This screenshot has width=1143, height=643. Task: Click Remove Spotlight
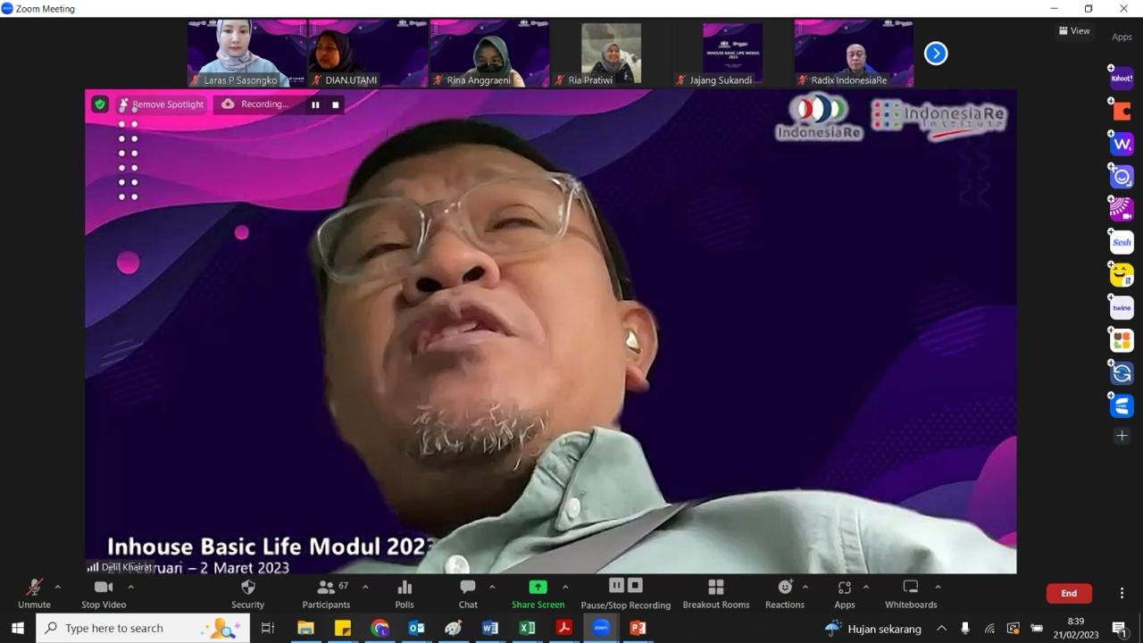[x=161, y=104]
